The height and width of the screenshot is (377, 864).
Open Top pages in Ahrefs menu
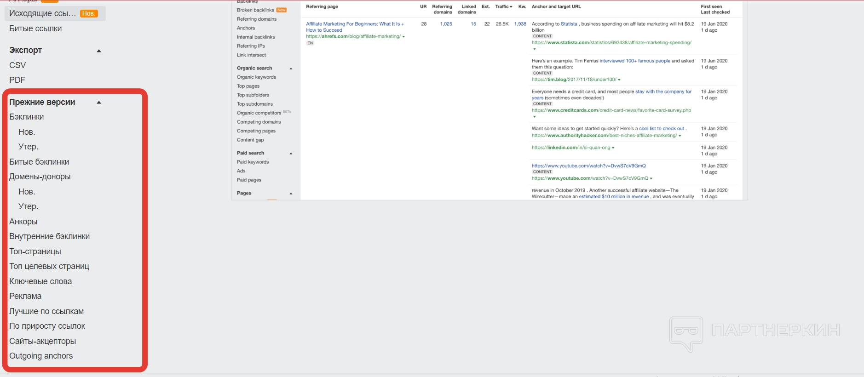248,86
